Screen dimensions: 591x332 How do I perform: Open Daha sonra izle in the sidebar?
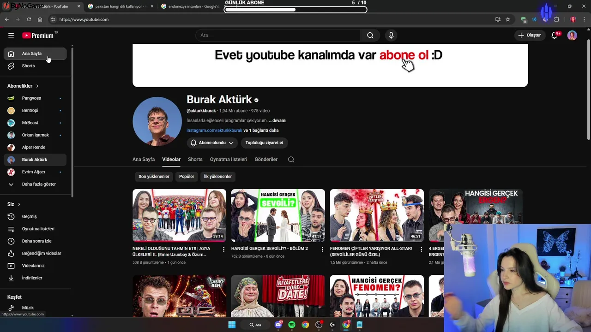[x=35, y=241]
